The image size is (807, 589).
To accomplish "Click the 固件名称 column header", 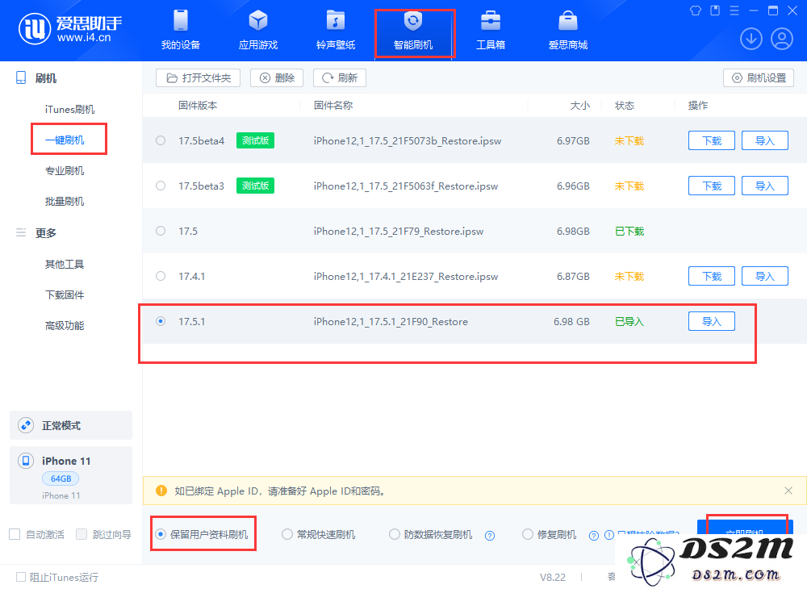I will click(333, 106).
